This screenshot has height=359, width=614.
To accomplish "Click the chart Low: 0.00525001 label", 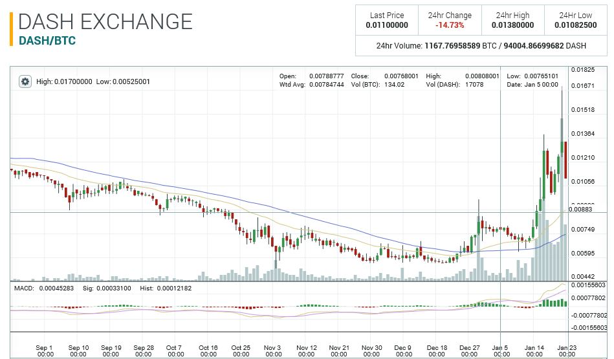I will click(123, 82).
